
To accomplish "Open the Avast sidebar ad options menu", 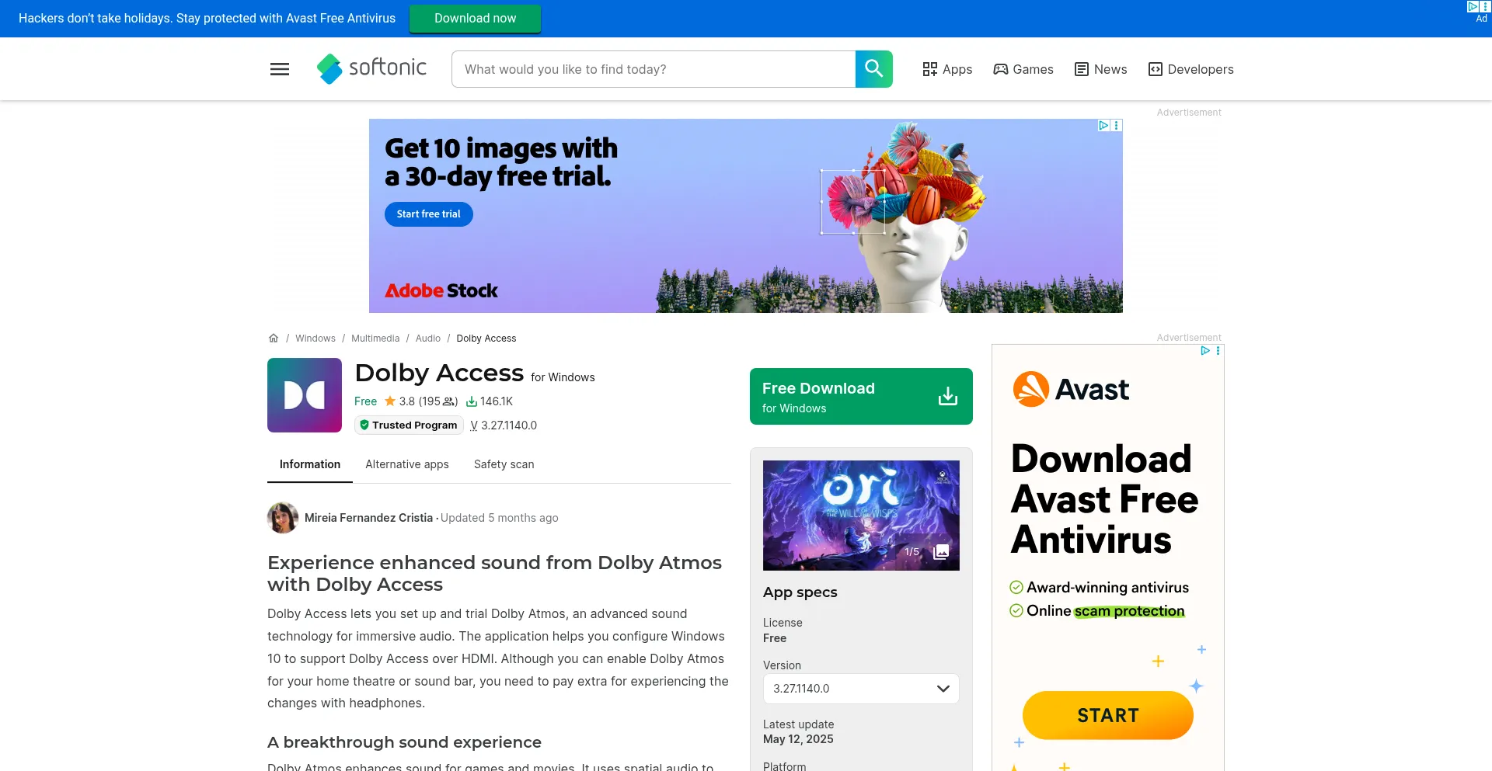I will 1218,351.
